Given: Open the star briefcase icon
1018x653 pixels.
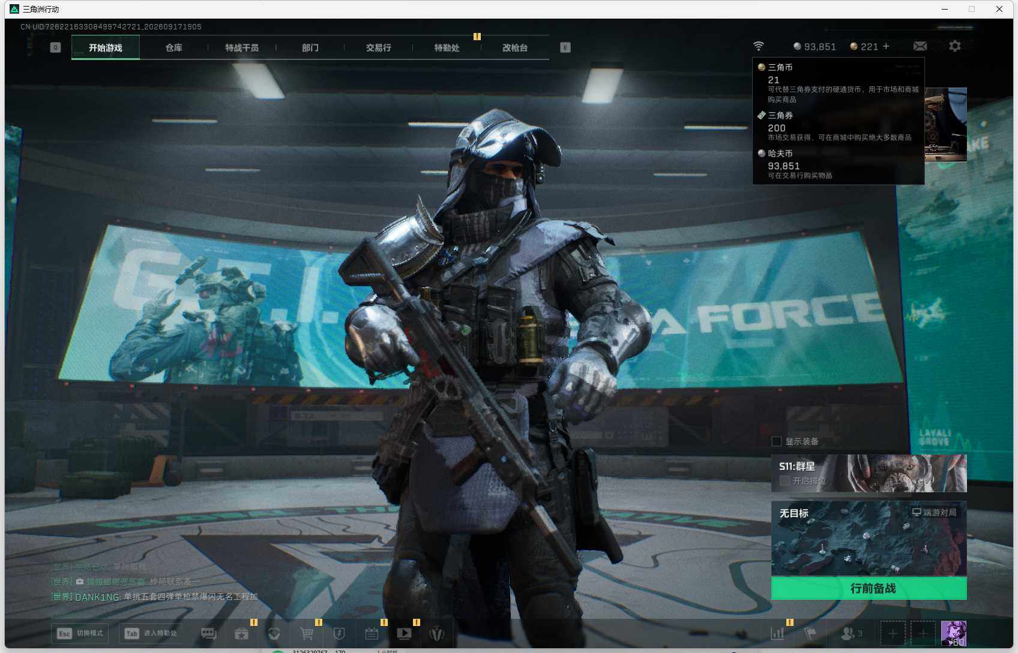Looking at the screenshot, I should 241,634.
